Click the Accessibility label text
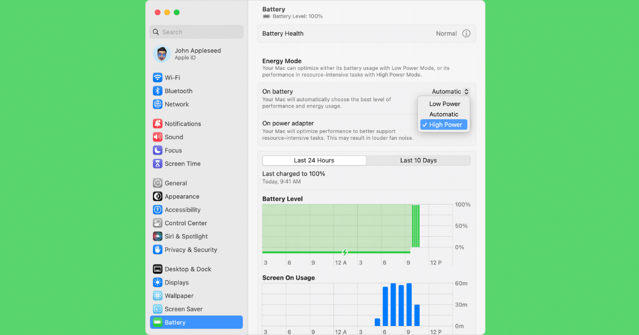Viewport: 639px width, 335px height. pos(183,210)
